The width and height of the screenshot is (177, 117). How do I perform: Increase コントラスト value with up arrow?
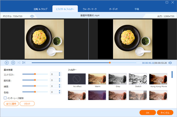tap(60, 73)
